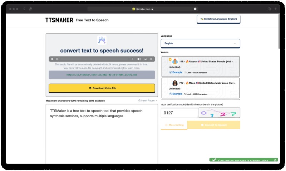The width and height of the screenshot is (286, 171).
Task: Play the Example for Miles voice
Action: 176,94
